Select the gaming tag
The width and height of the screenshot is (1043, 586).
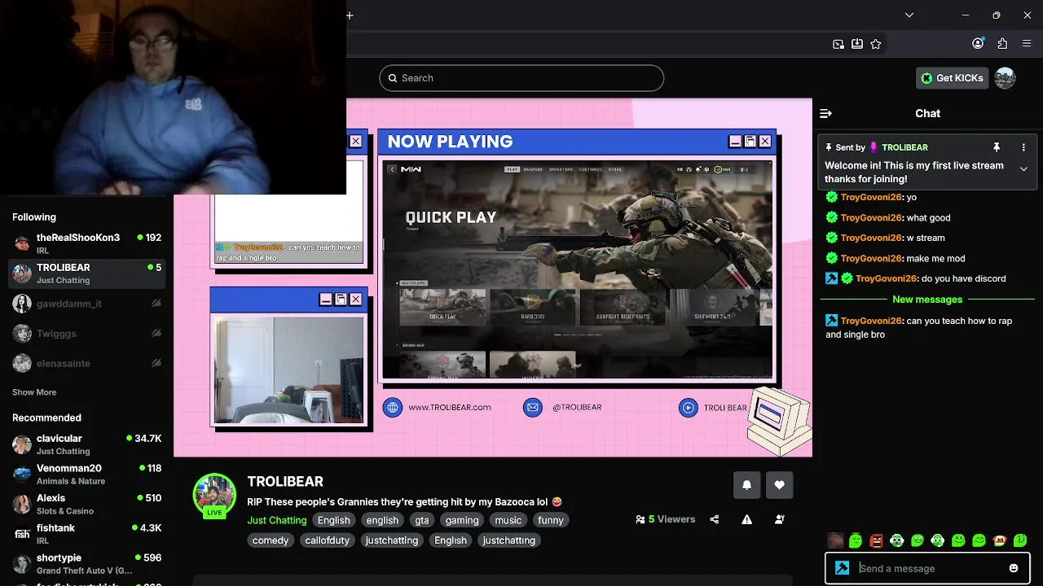[x=462, y=520]
